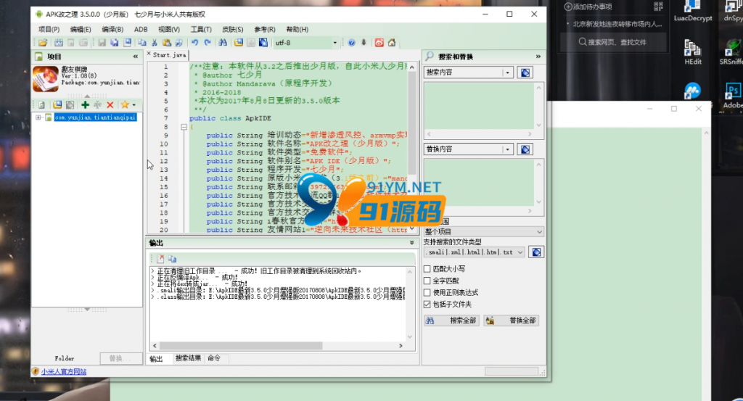The height and width of the screenshot is (401, 743).
Task: Select the com.yunjian.tiantianqipai tree item
Action: 95,117
